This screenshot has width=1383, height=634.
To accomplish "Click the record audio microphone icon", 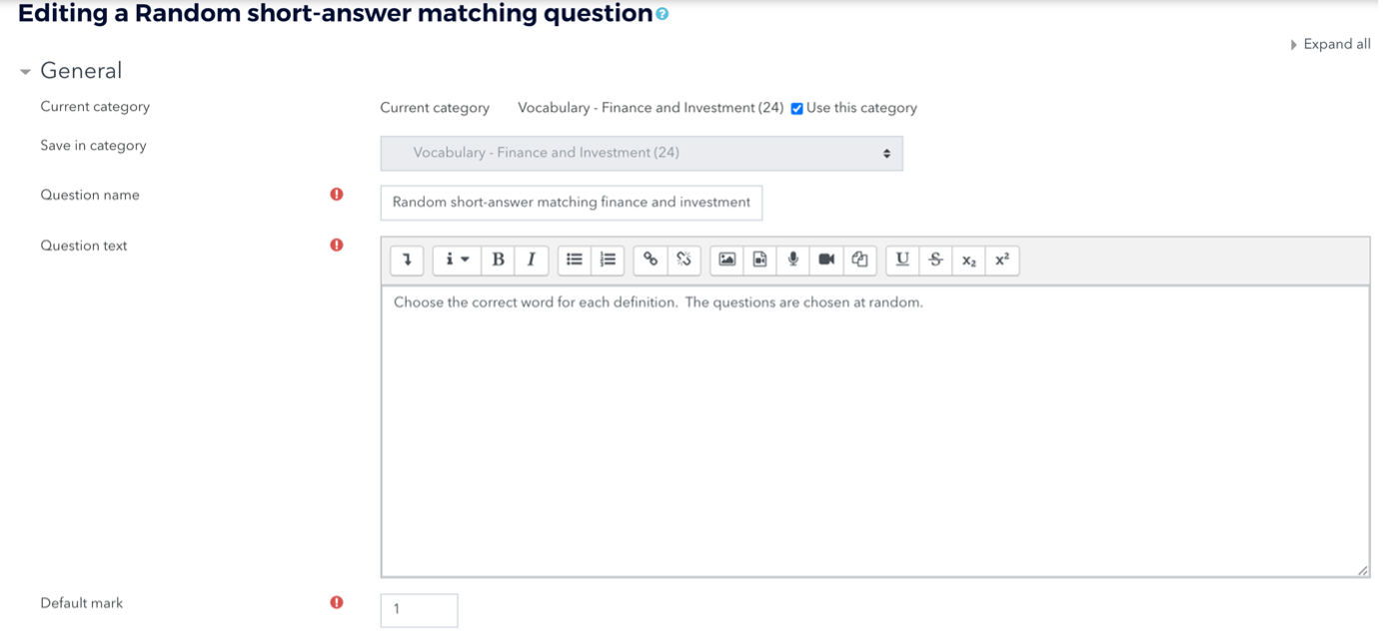I will (x=793, y=260).
